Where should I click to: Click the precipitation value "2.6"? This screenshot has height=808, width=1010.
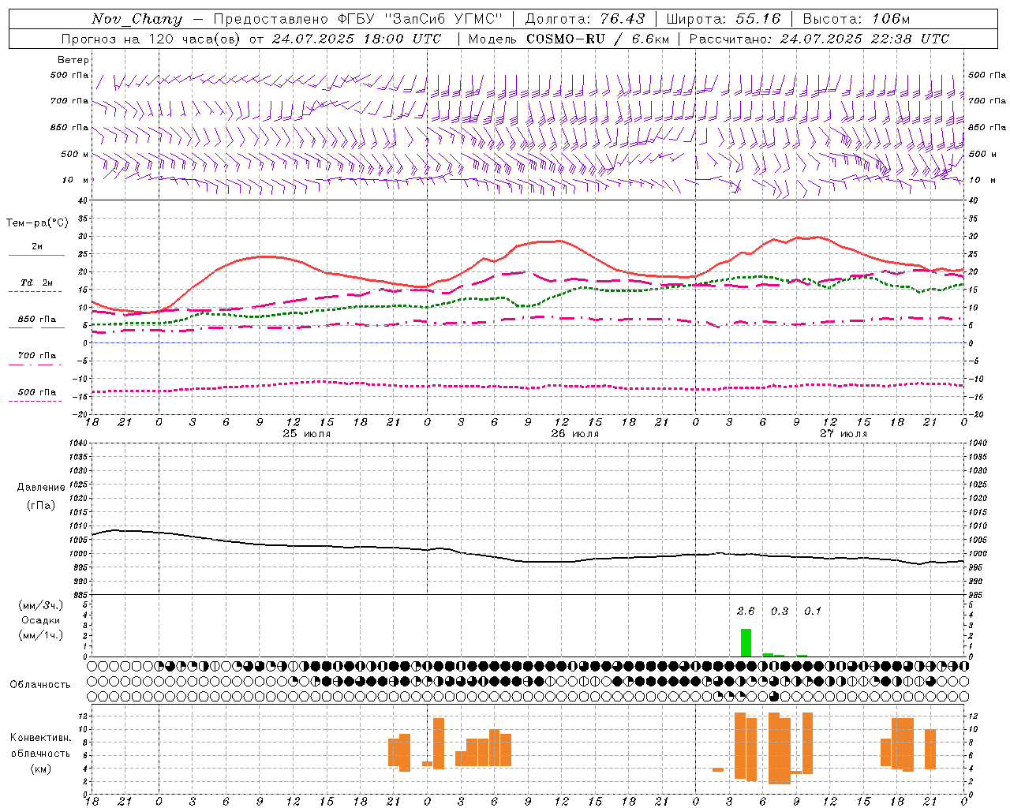[x=746, y=611]
